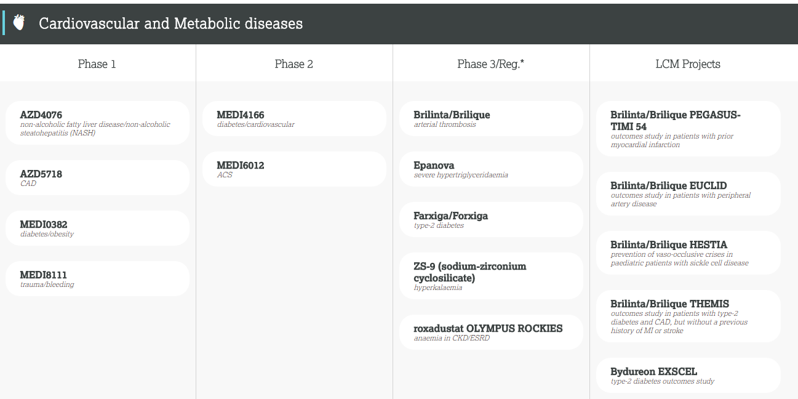This screenshot has height=399, width=798.
Task: Select the LCM Projects column header
Action: coord(687,64)
